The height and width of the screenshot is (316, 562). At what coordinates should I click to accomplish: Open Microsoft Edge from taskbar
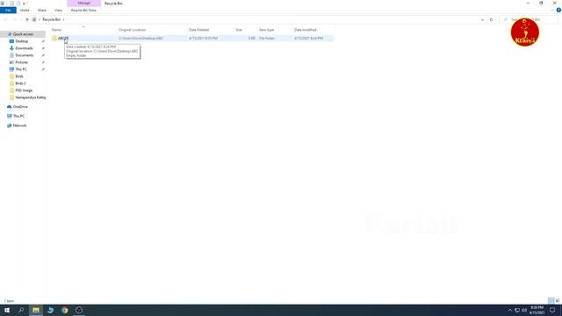coord(50,310)
